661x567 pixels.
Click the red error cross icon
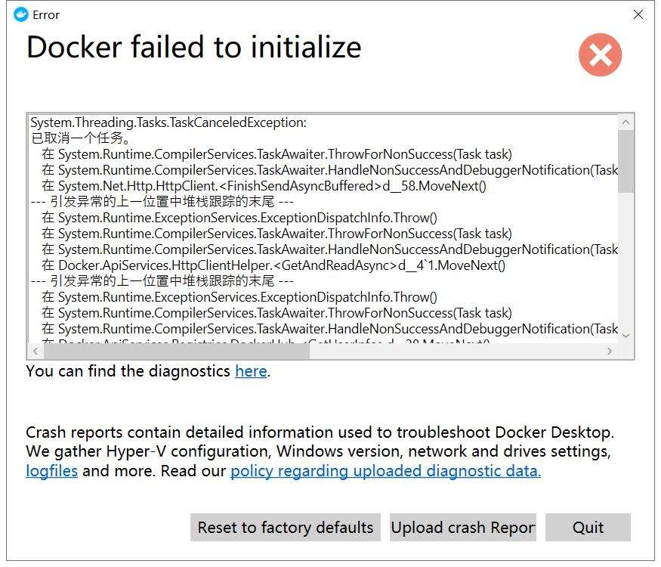pyautogui.click(x=600, y=54)
